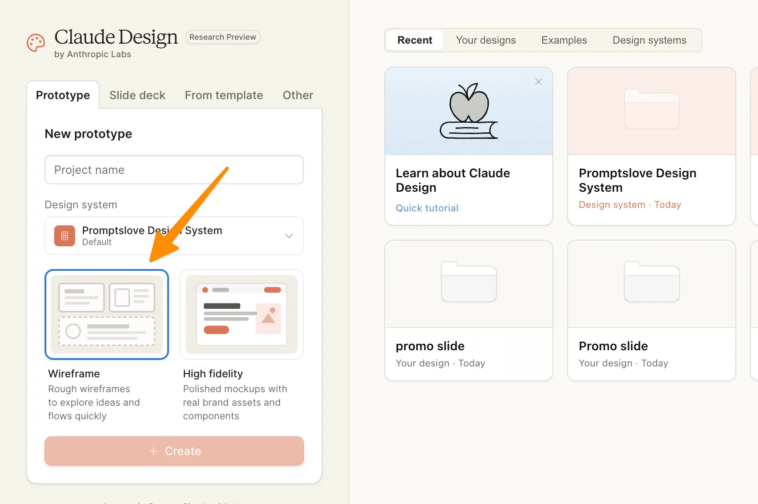Click the apple-on-book tutorial illustration

point(469,111)
